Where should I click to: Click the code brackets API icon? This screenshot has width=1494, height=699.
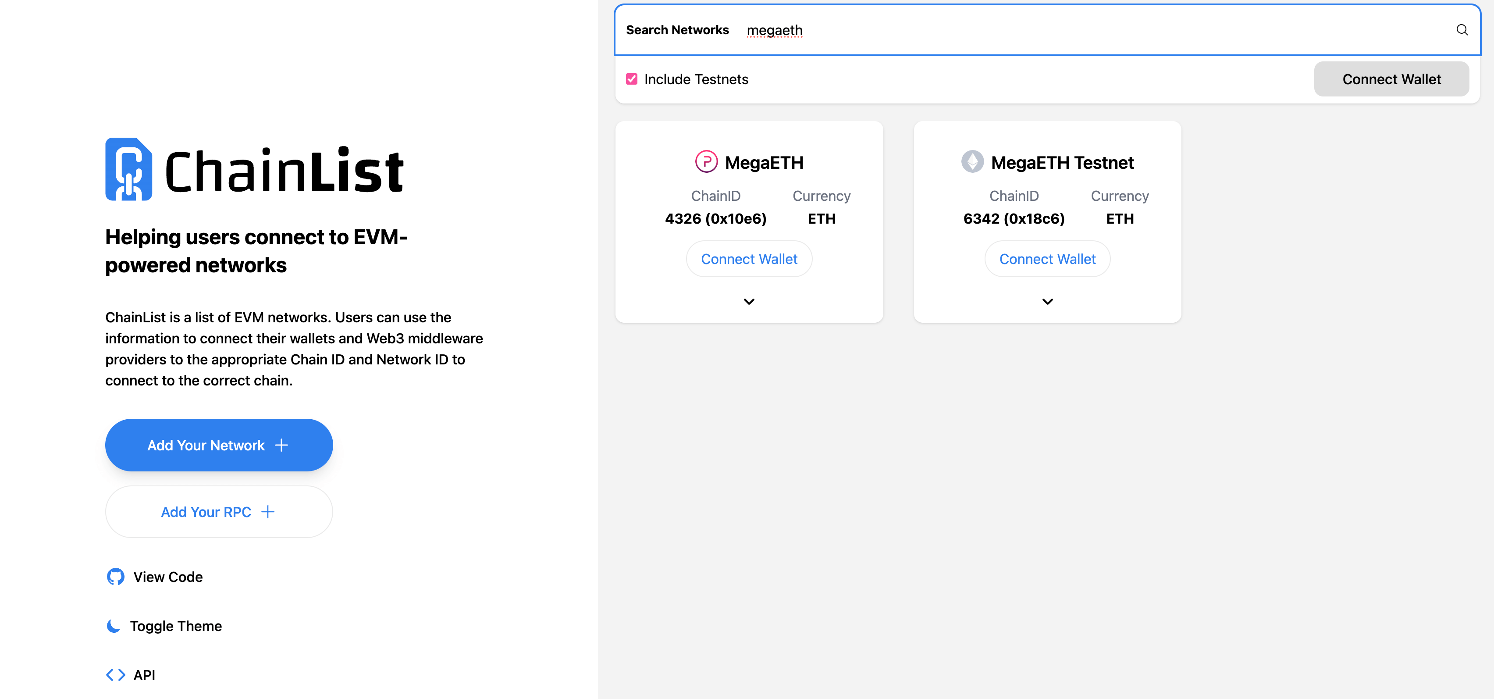point(115,674)
